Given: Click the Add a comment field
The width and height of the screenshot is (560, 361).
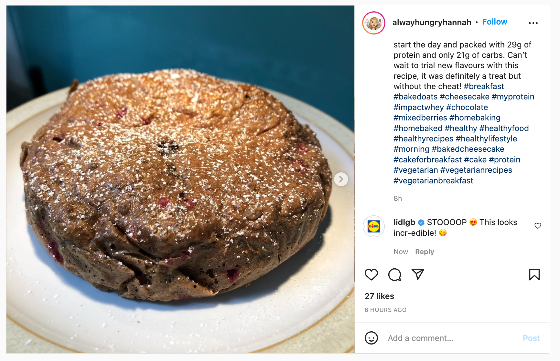Looking at the screenshot, I should 452,338.
